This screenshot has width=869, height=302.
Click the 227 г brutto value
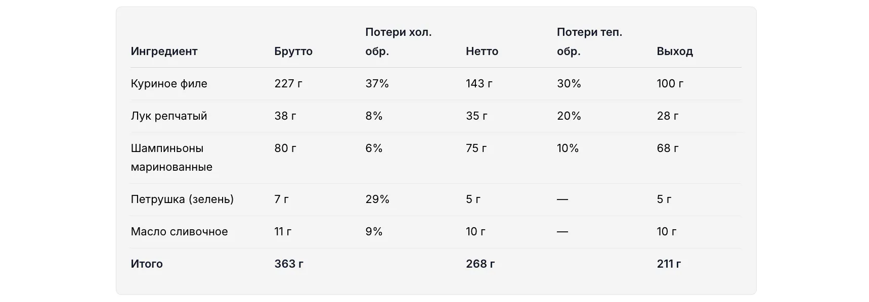pos(288,84)
